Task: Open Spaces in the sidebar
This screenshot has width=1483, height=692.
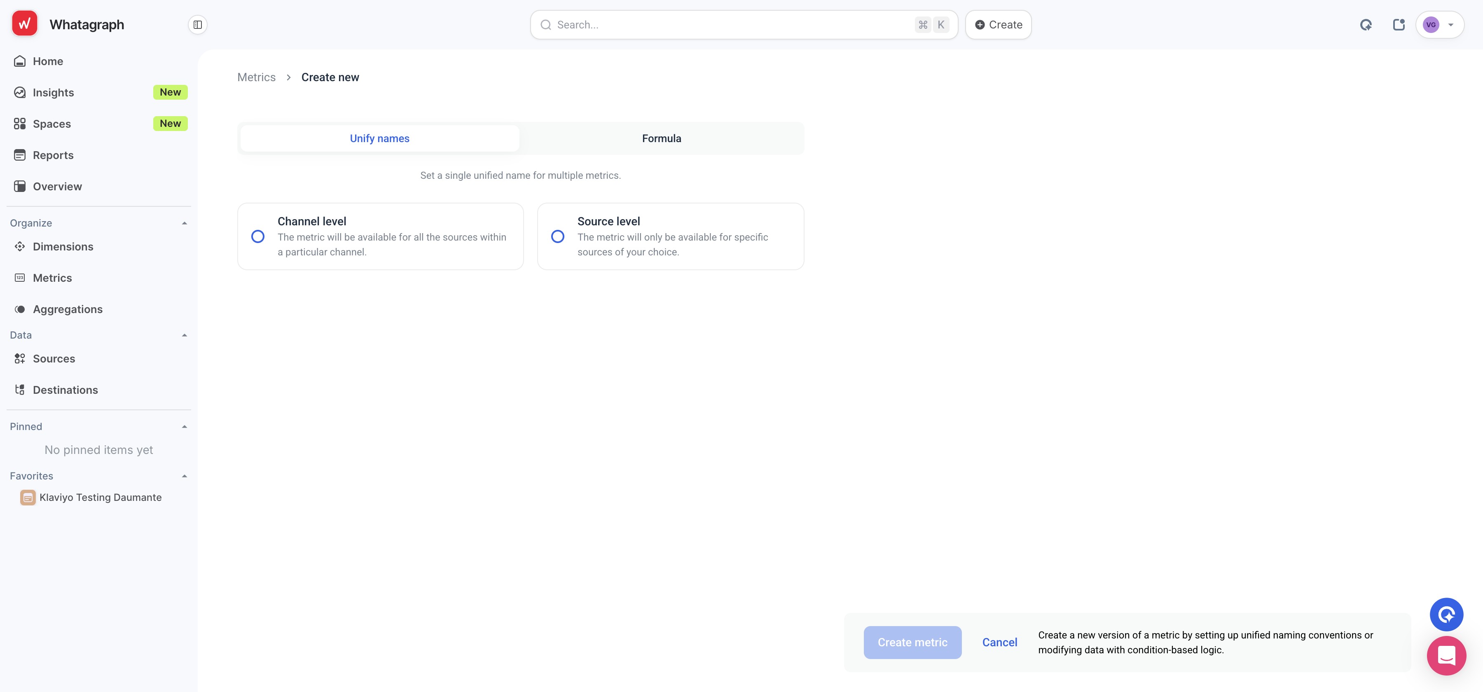Action: tap(98, 124)
